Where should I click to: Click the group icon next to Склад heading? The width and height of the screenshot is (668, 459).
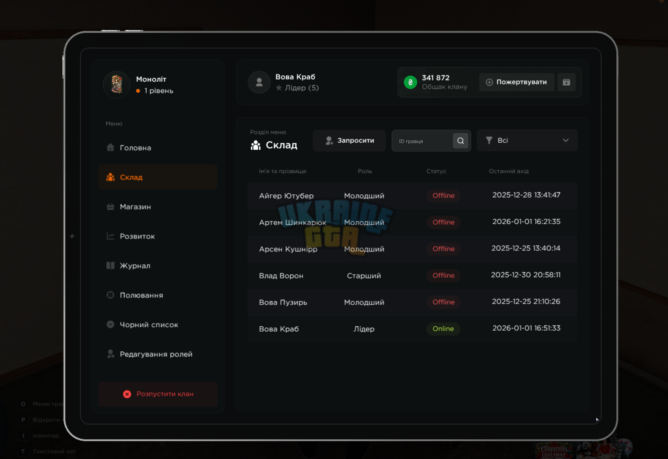tap(256, 145)
